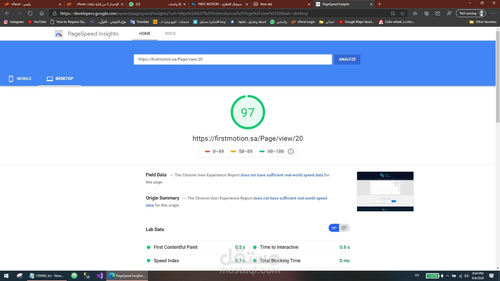500x281 pixels.
Task: Click the translate page icon in address bar
Action: click(x=393, y=13)
